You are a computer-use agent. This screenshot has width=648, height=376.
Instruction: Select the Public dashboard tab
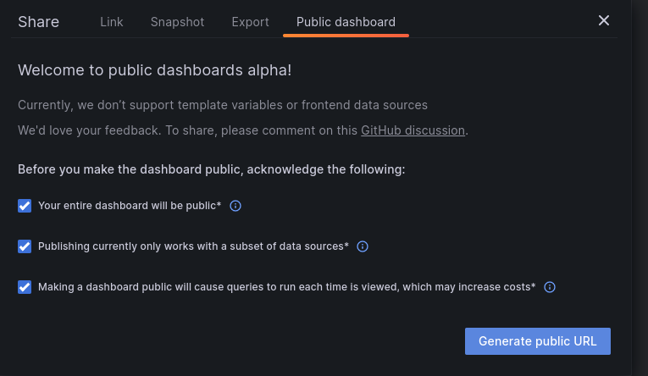[x=346, y=22]
